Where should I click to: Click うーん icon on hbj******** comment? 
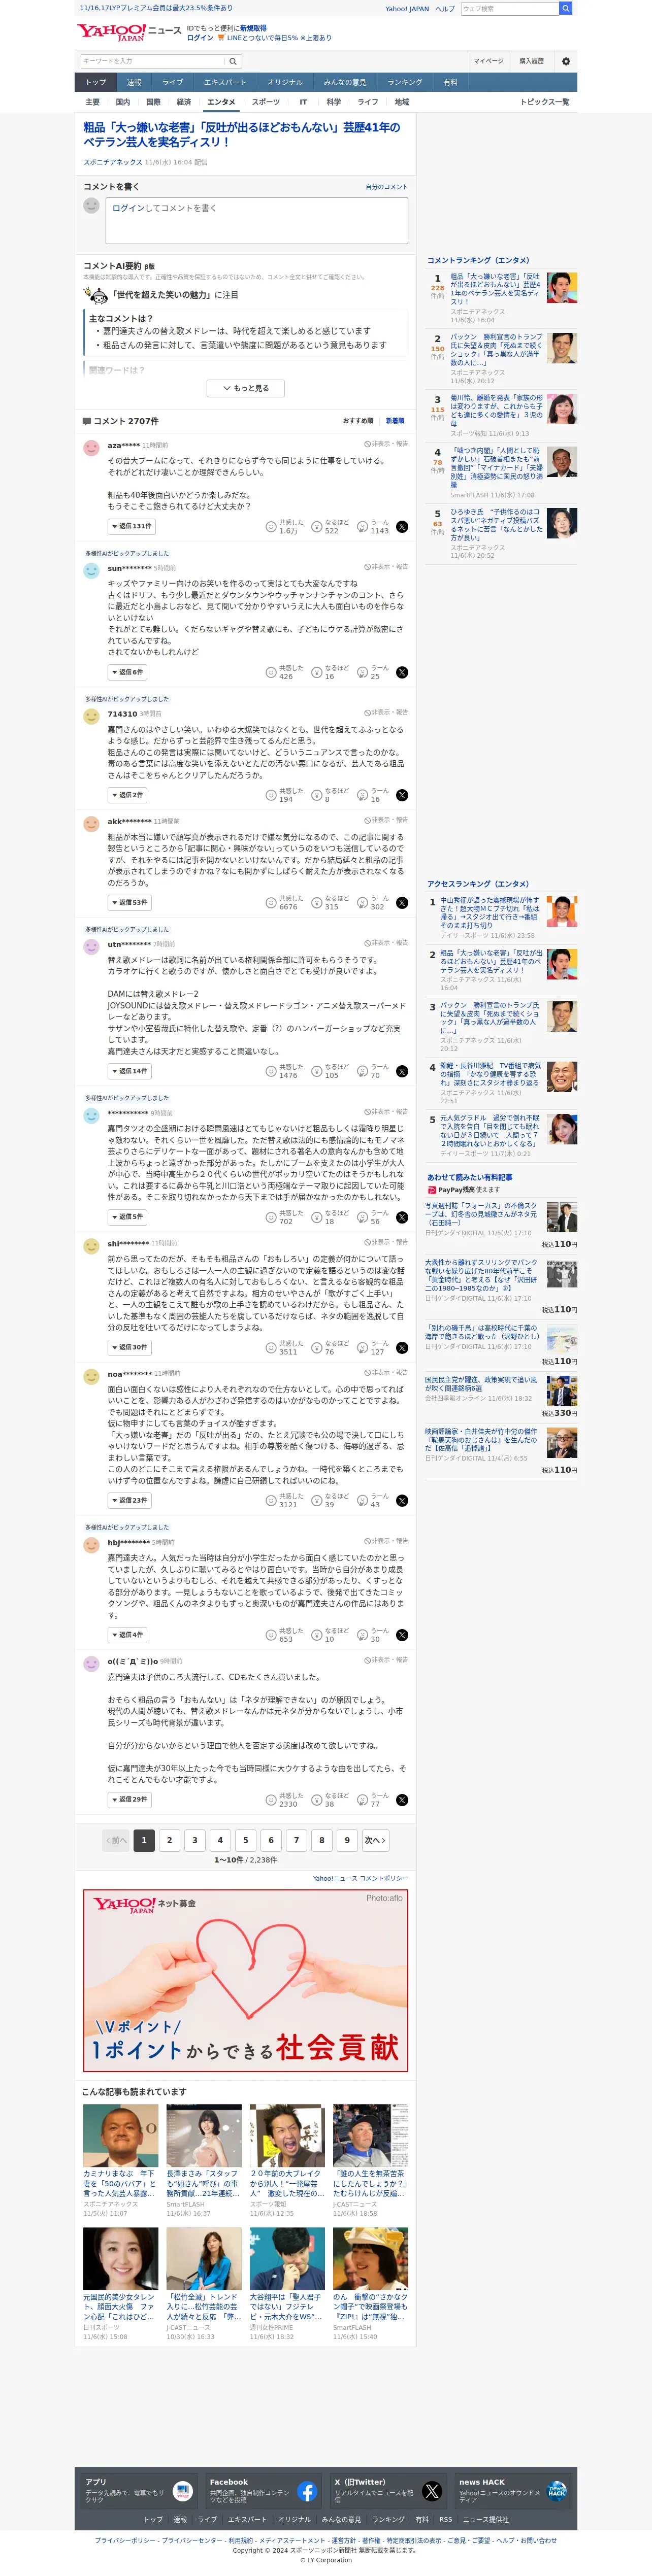pyautogui.click(x=363, y=1635)
